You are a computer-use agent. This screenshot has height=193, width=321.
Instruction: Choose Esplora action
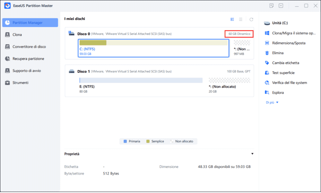(x=278, y=93)
